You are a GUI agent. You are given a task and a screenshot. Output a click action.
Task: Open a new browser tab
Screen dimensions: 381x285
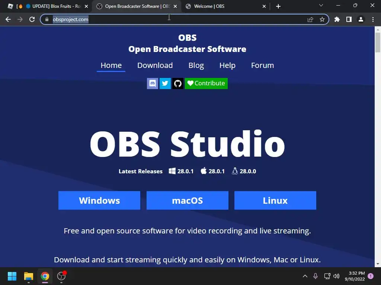click(x=278, y=6)
